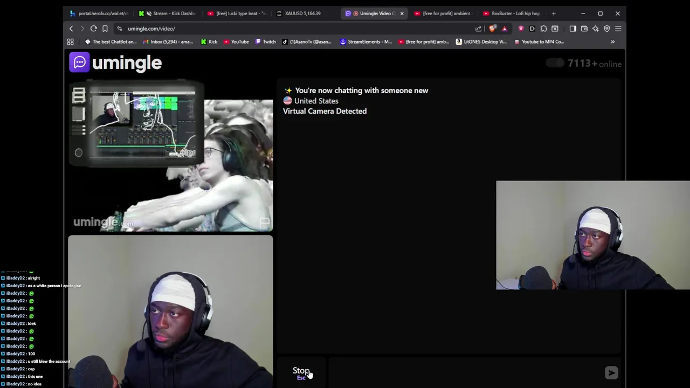690x388 pixels.
Task: Click the 7113+ online counter
Action: point(595,64)
